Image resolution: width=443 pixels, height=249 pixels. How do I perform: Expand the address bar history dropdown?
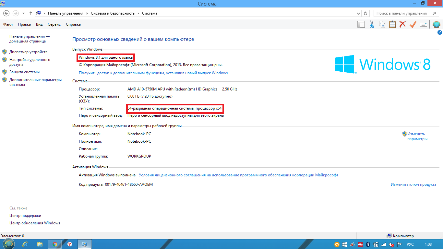coord(358,13)
